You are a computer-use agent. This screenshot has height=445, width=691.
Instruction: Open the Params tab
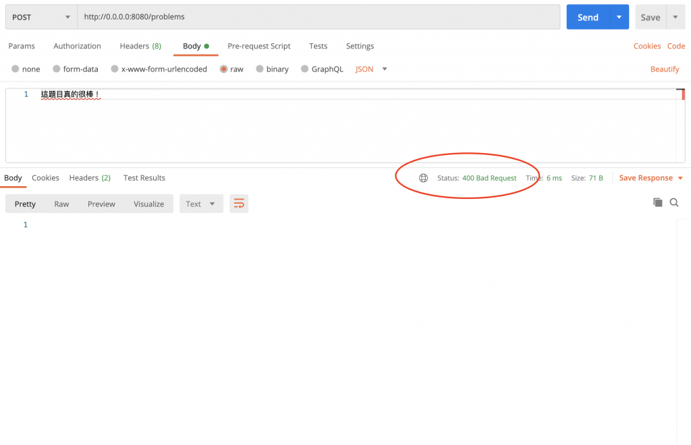(x=22, y=46)
